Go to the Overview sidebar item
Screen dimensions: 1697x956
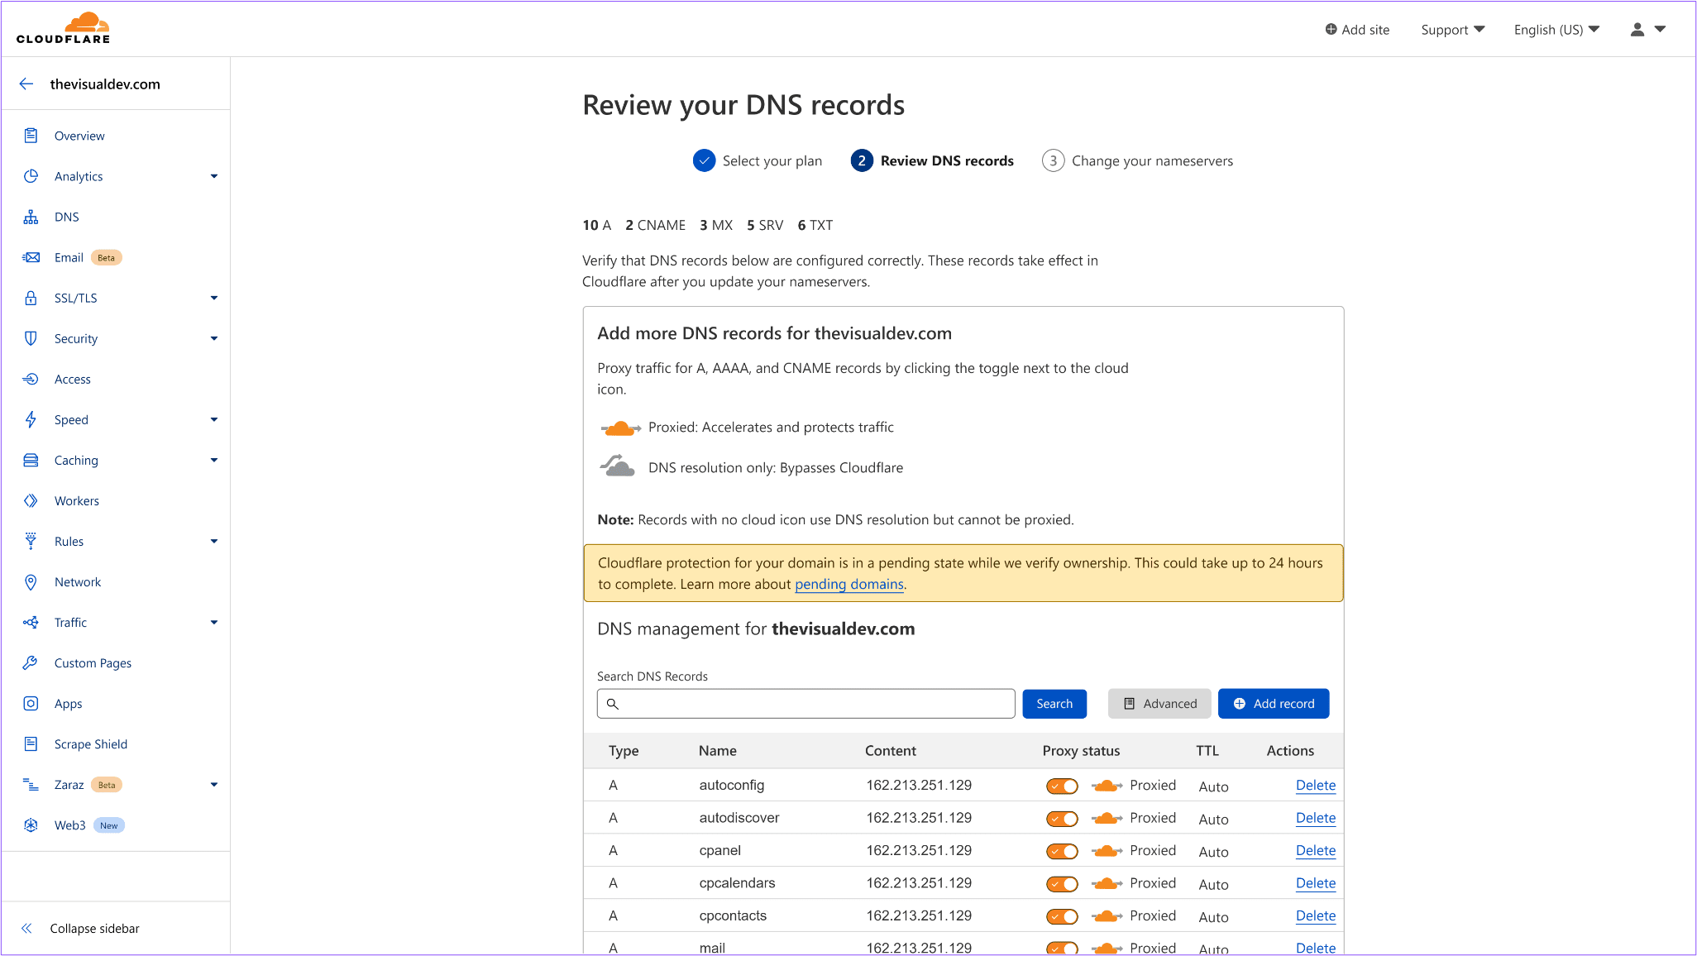coord(79,136)
